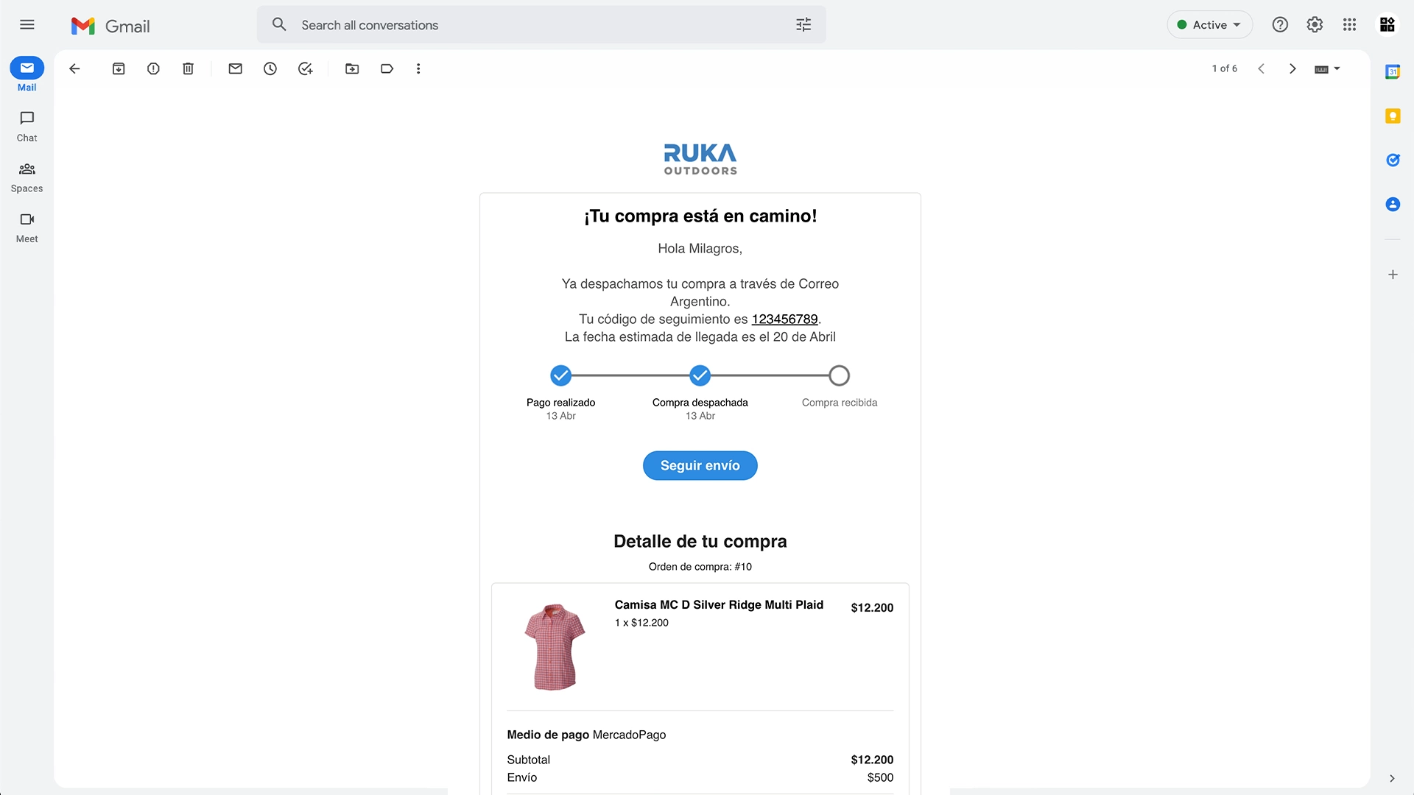The height and width of the screenshot is (795, 1414).
Task: Go to Mail in sidebar
Action: coord(27,74)
